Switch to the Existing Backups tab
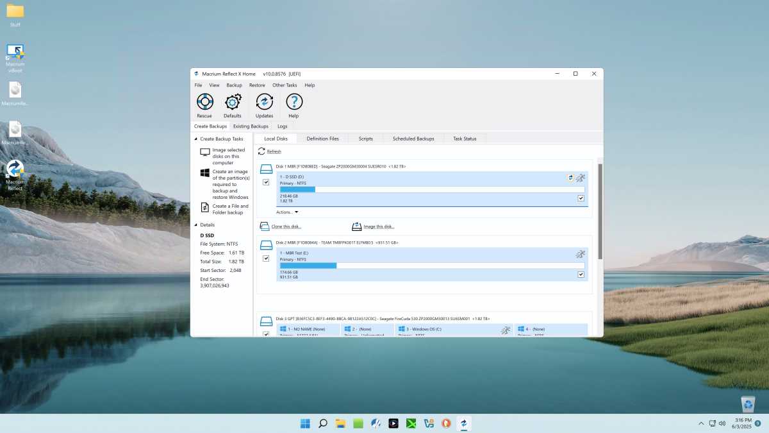 251,126
